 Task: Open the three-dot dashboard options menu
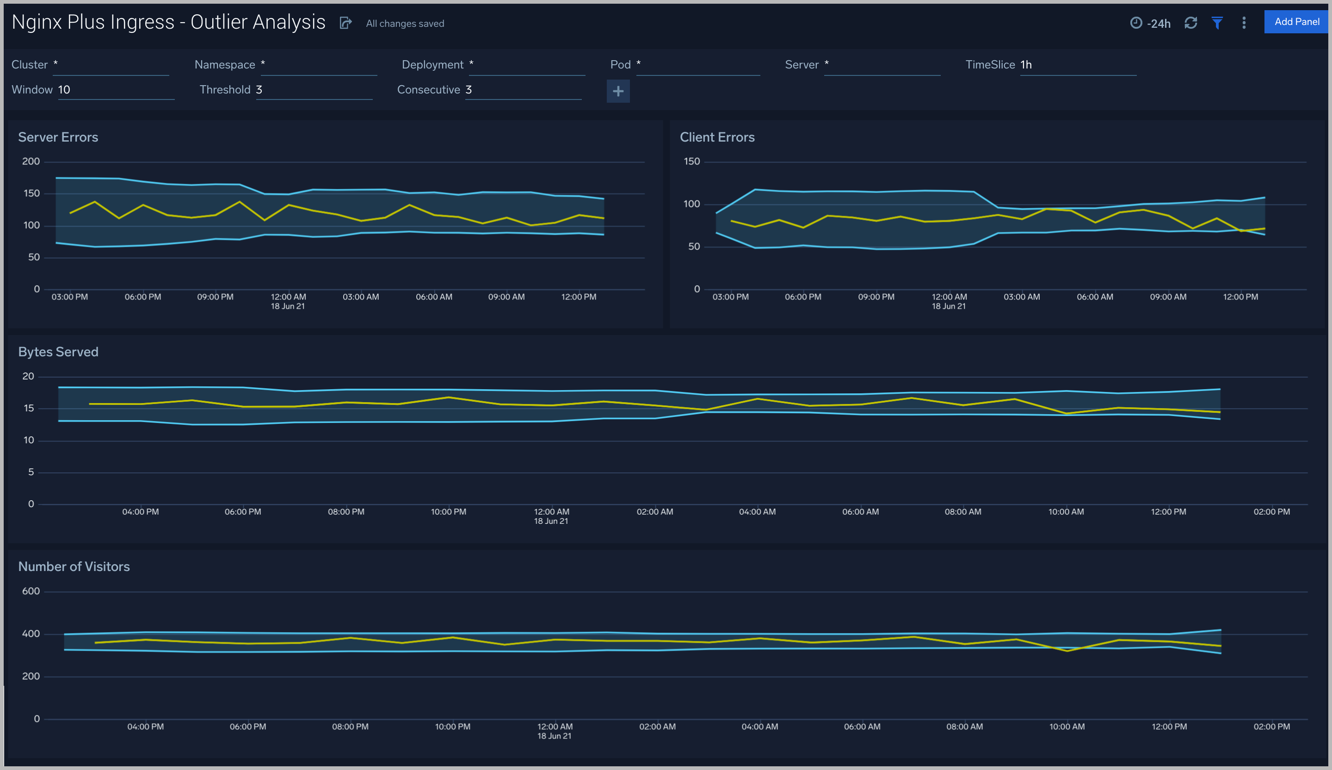pos(1244,23)
